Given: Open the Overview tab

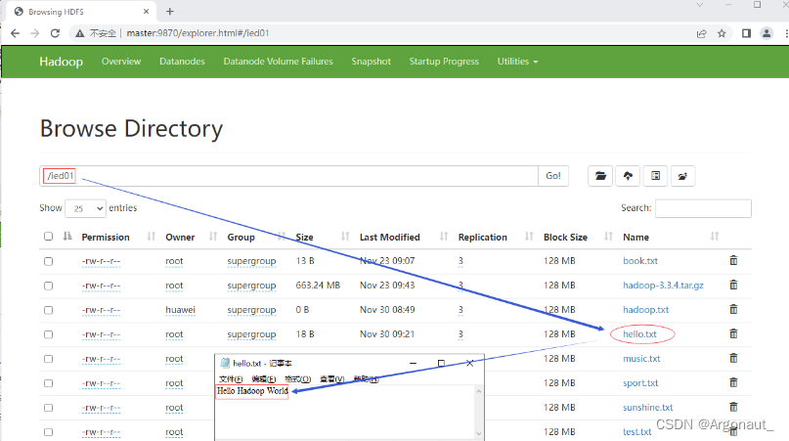Looking at the screenshot, I should 121,62.
